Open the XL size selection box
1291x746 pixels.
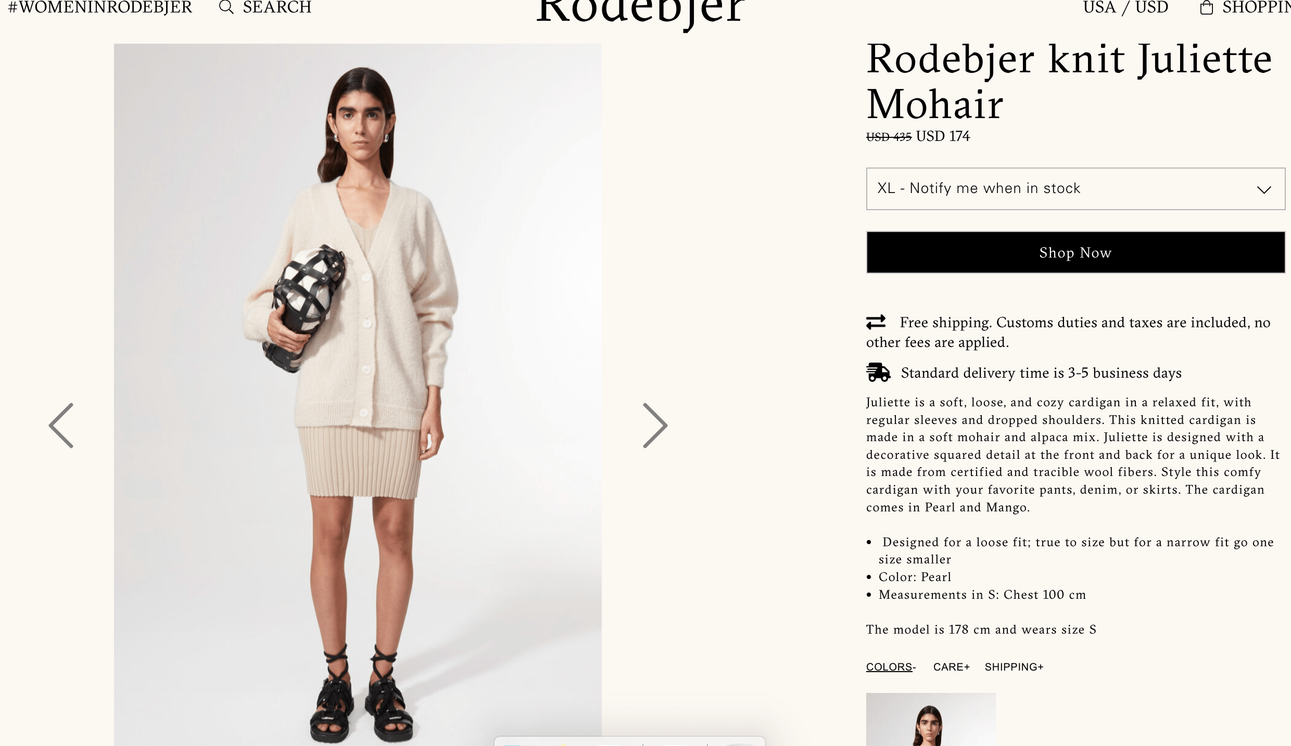1075,189
